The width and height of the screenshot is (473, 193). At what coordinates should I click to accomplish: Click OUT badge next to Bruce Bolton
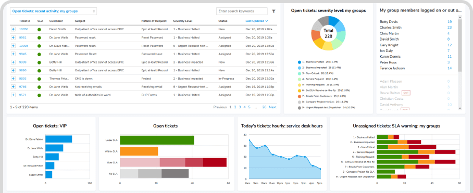[406, 93]
